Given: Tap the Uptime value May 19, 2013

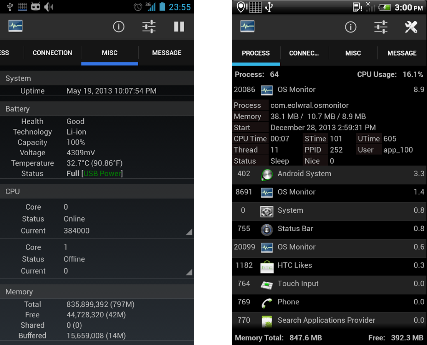Looking at the screenshot, I should (x=112, y=91).
